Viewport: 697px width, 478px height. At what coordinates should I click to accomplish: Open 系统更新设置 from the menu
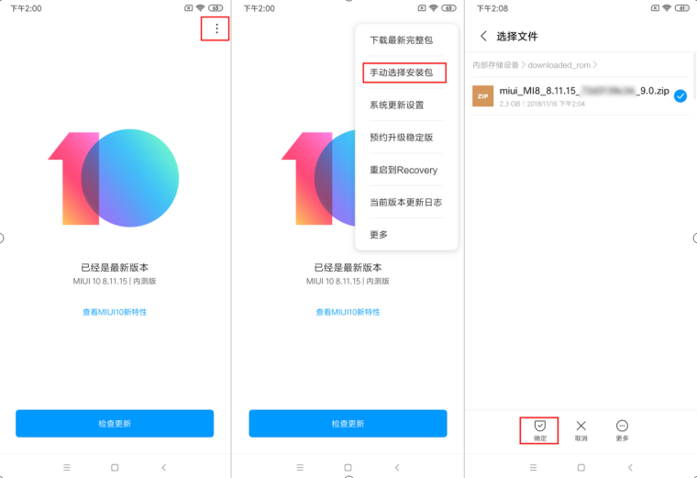coord(396,105)
